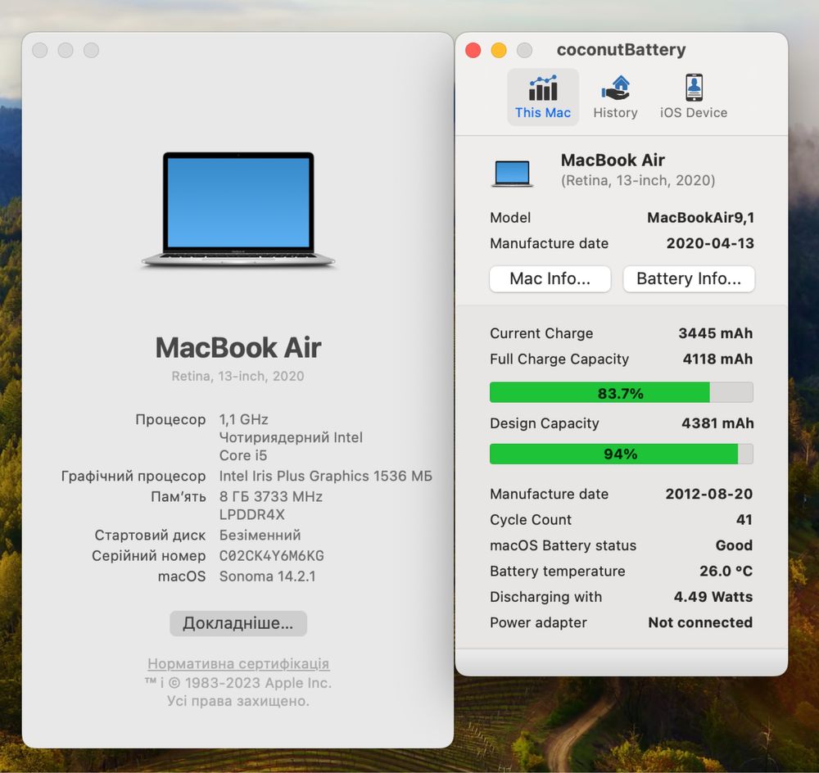819x773 pixels.
Task: Click the 26.0 °C battery temperature
Action: pyautogui.click(x=726, y=571)
